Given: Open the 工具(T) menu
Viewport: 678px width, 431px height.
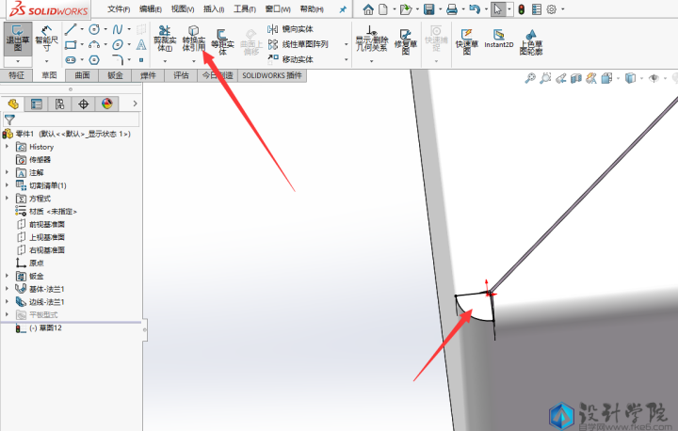Looking at the screenshot, I should pyautogui.click(x=244, y=9).
